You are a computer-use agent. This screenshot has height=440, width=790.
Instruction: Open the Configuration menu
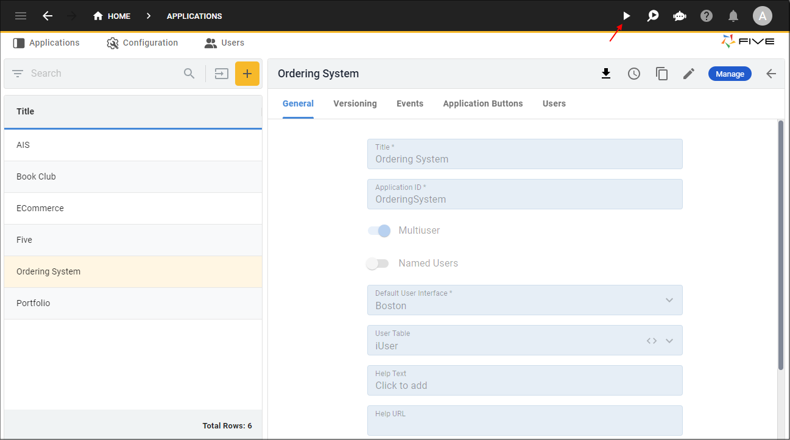pos(143,43)
